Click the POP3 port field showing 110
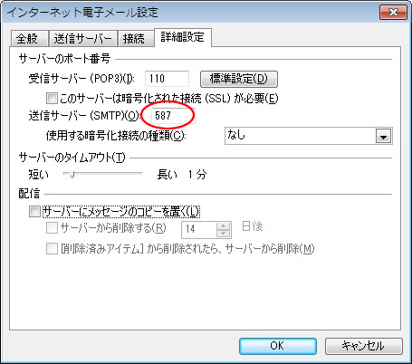412x364 pixels. point(167,79)
